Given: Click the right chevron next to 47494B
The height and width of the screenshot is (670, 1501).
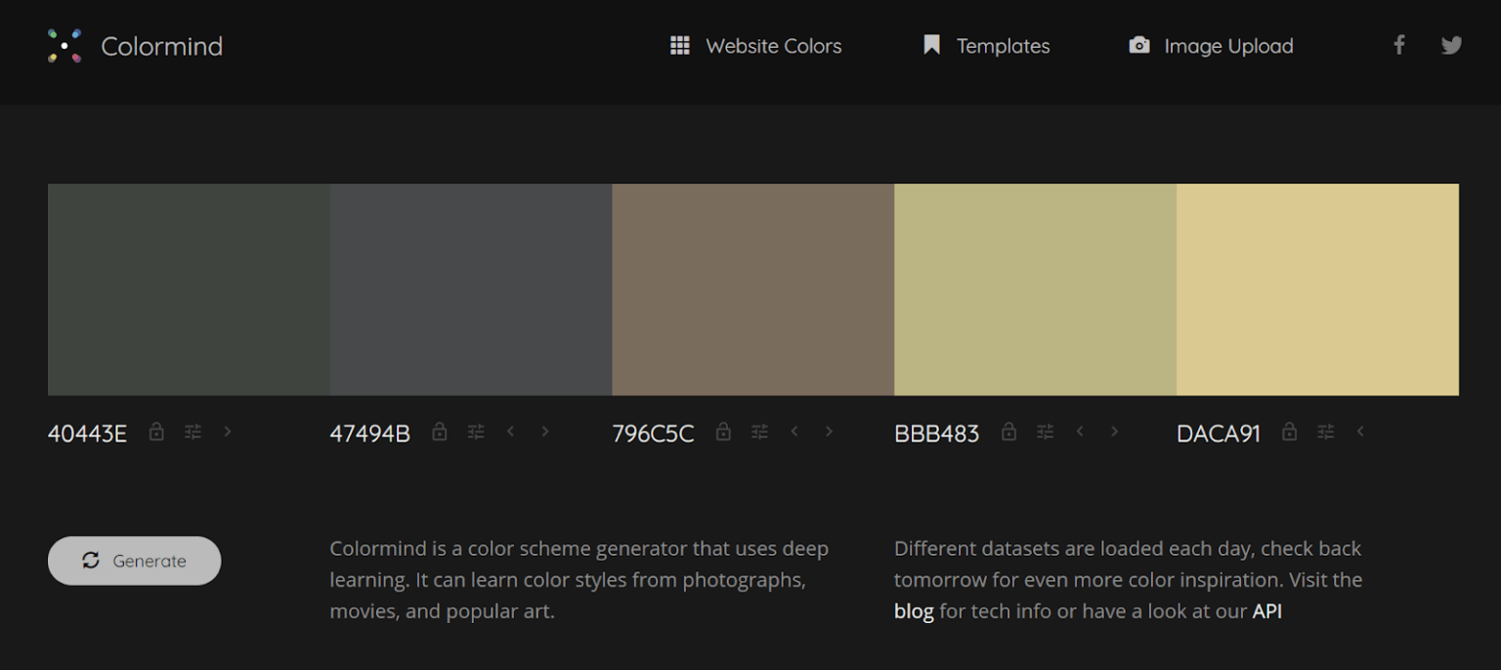Looking at the screenshot, I should click(544, 431).
